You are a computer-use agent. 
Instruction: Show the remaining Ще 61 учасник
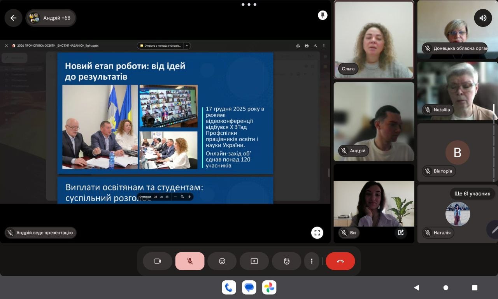(472, 193)
